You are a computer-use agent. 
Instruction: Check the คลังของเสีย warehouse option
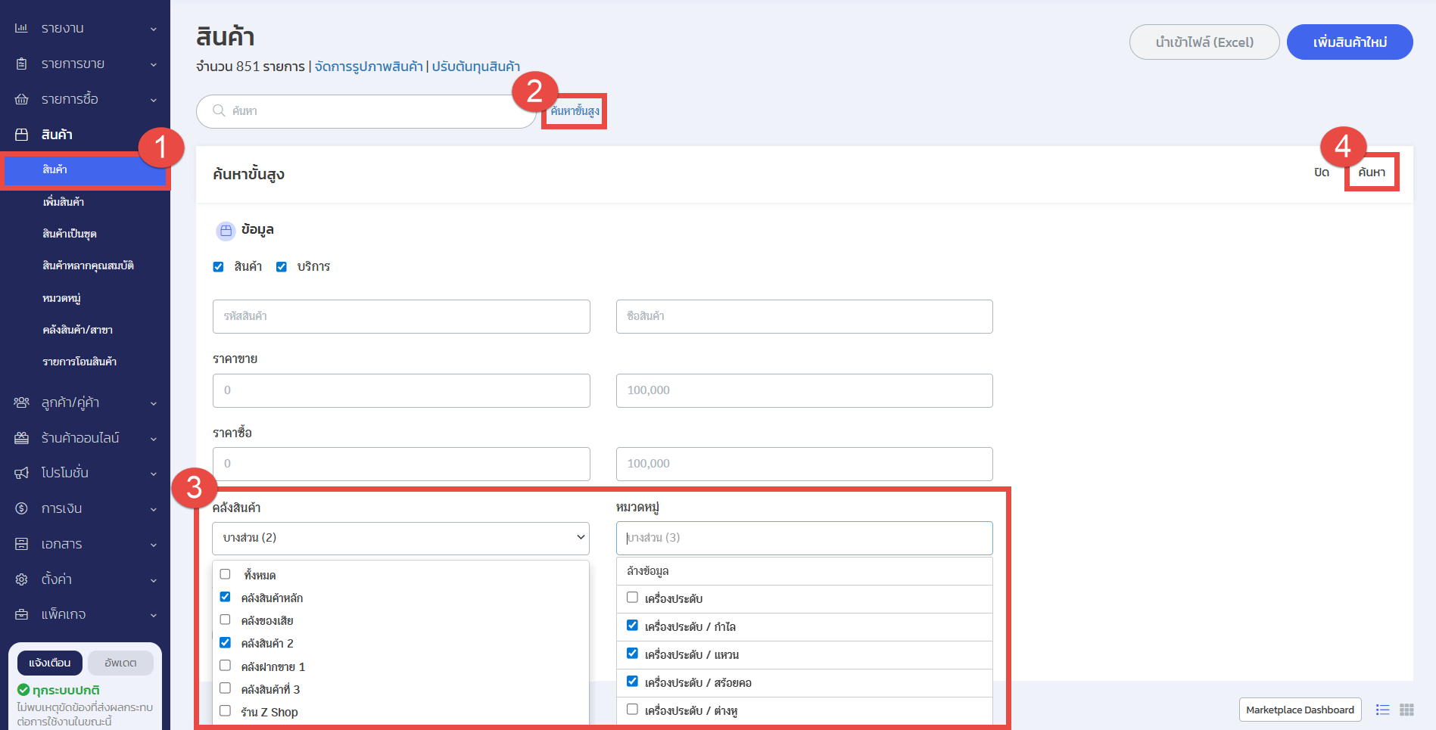[225, 620]
